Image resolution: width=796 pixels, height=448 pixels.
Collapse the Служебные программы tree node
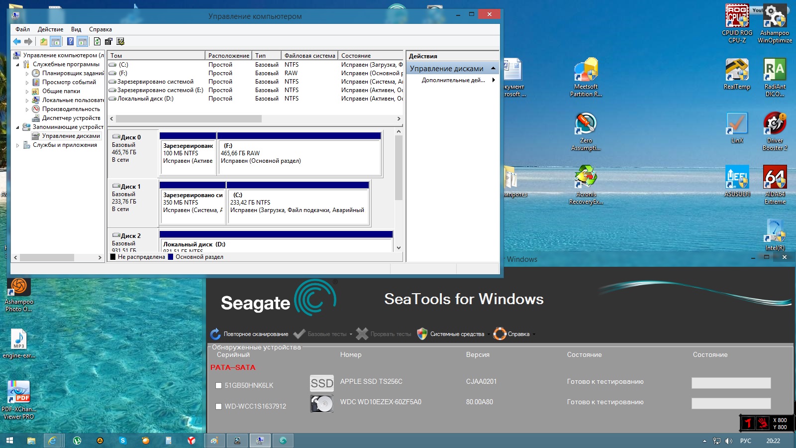coord(18,64)
